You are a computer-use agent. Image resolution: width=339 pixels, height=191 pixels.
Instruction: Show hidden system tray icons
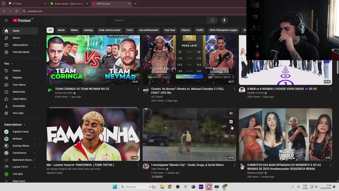[x=293, y=187]
